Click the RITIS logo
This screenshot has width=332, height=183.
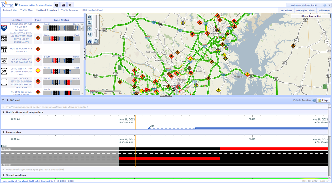tap(7, 4)
